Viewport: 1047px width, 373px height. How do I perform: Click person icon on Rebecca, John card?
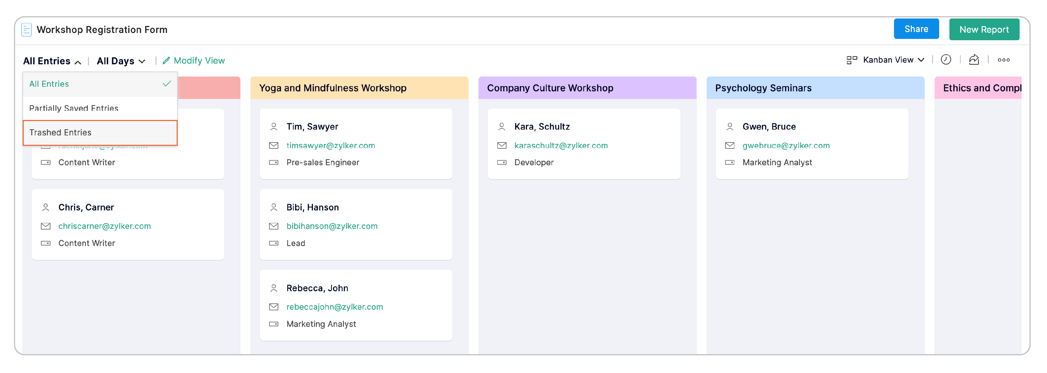click(x=274, y=289)
